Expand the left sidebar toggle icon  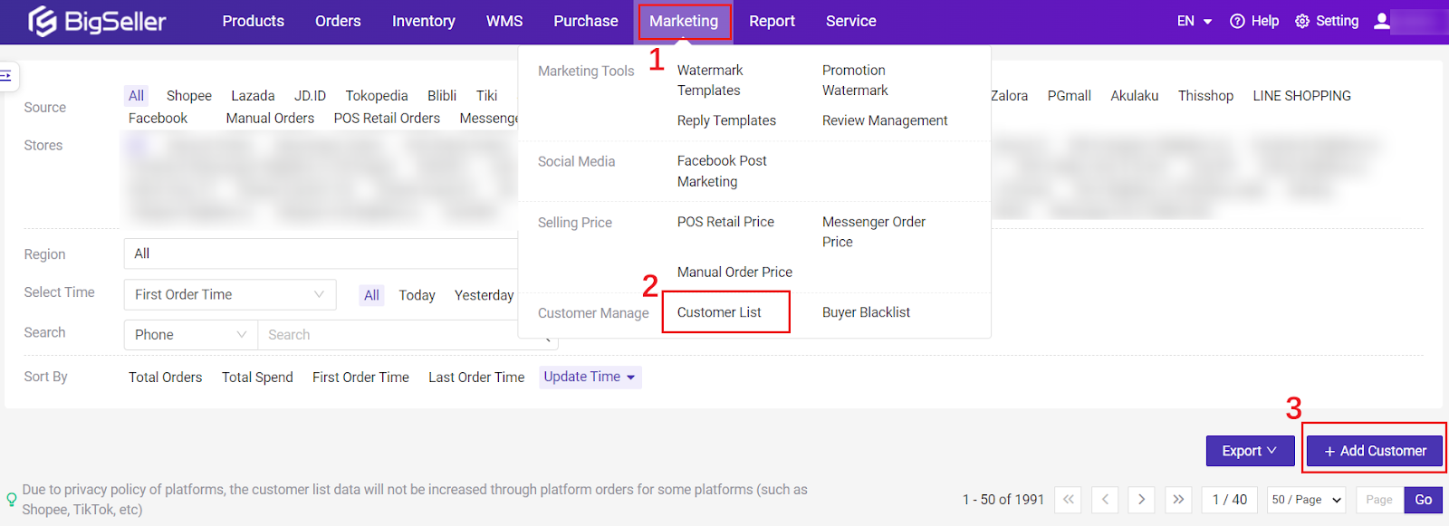6,76
